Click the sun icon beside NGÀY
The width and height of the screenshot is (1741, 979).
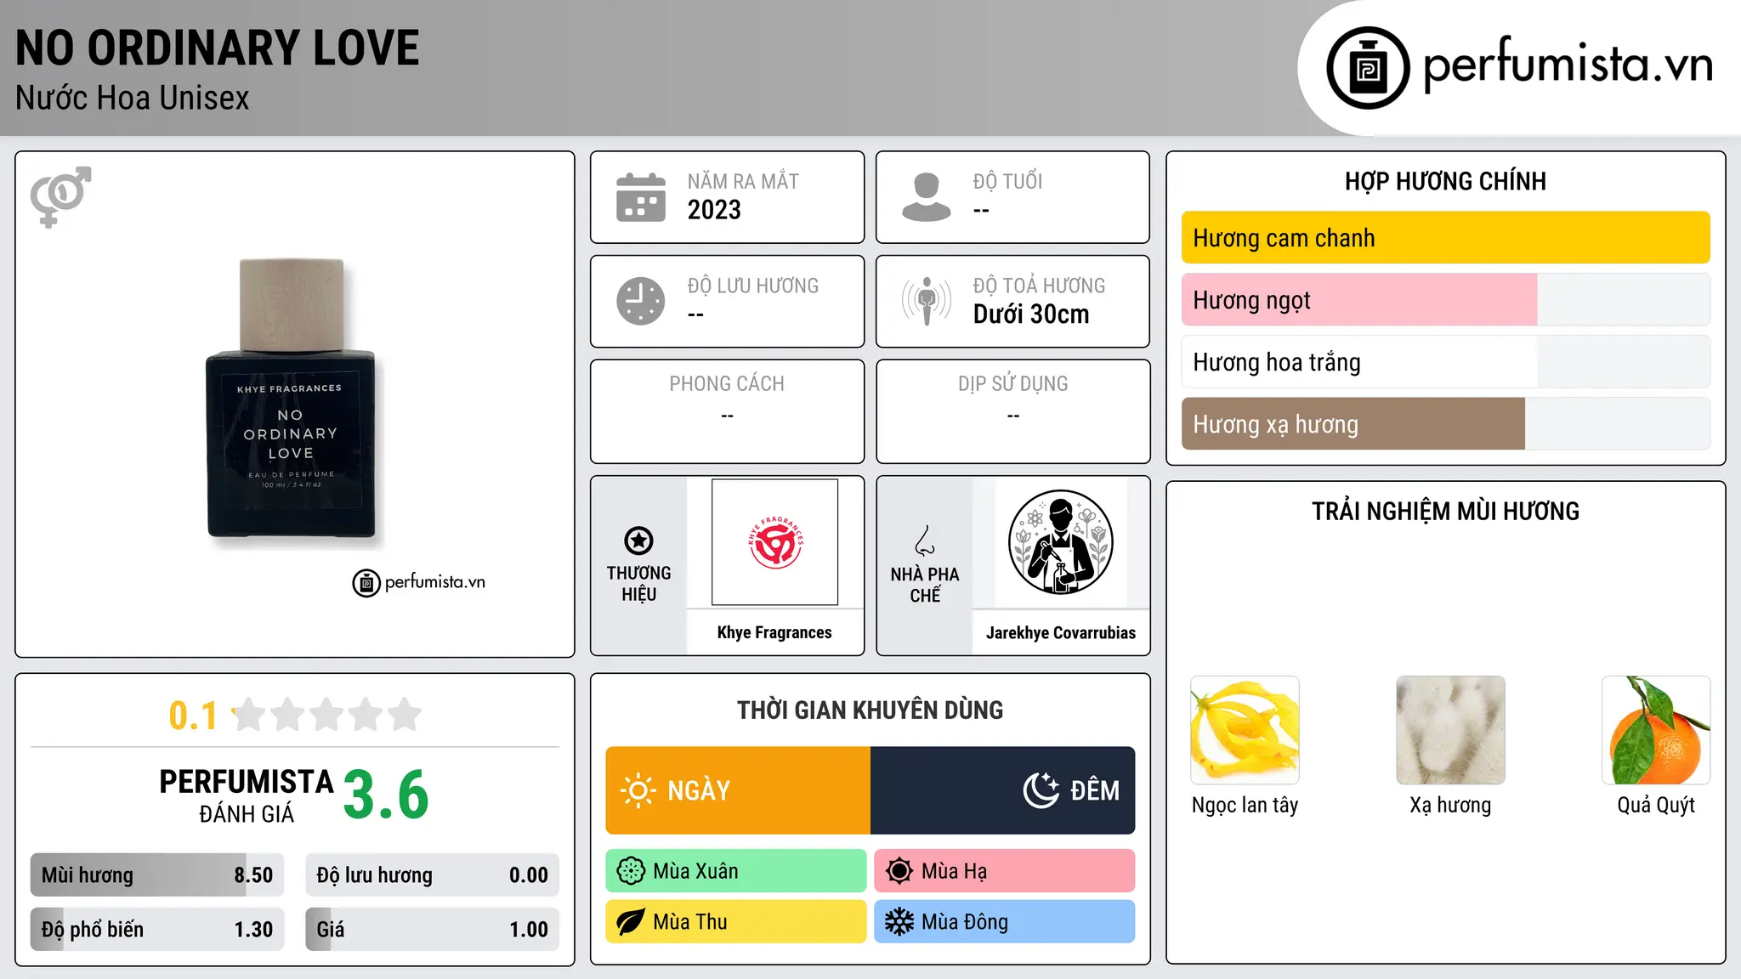click(x=638, y=790)
